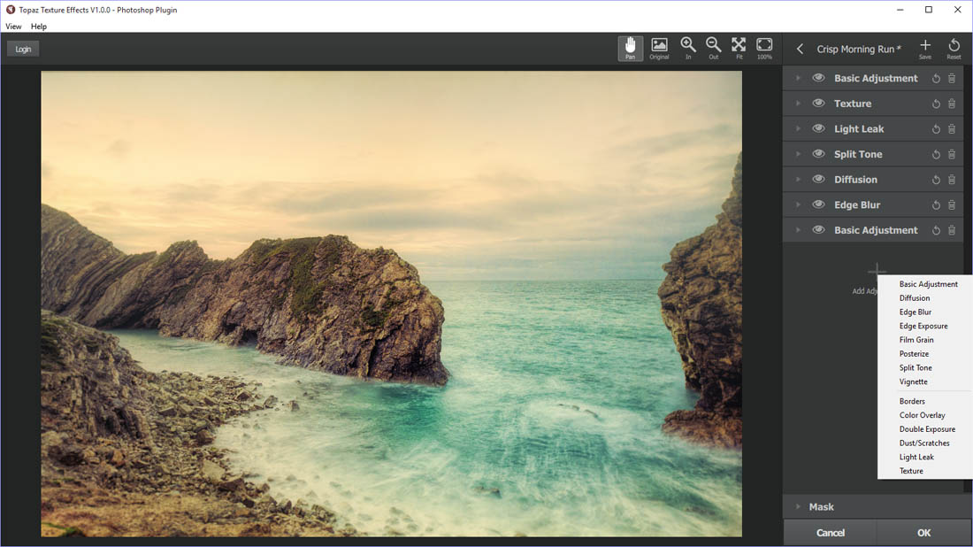Viewport: 973px width, 547px height.
Task: Hide the Edge Blur adjustment
Action: coord(818,204)
